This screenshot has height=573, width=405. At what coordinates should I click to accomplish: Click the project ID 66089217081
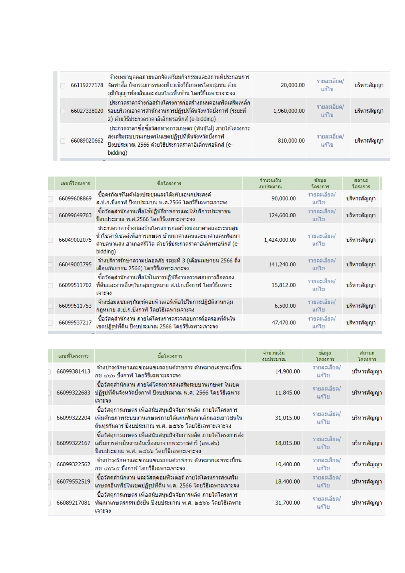click(x=73, y=503)
